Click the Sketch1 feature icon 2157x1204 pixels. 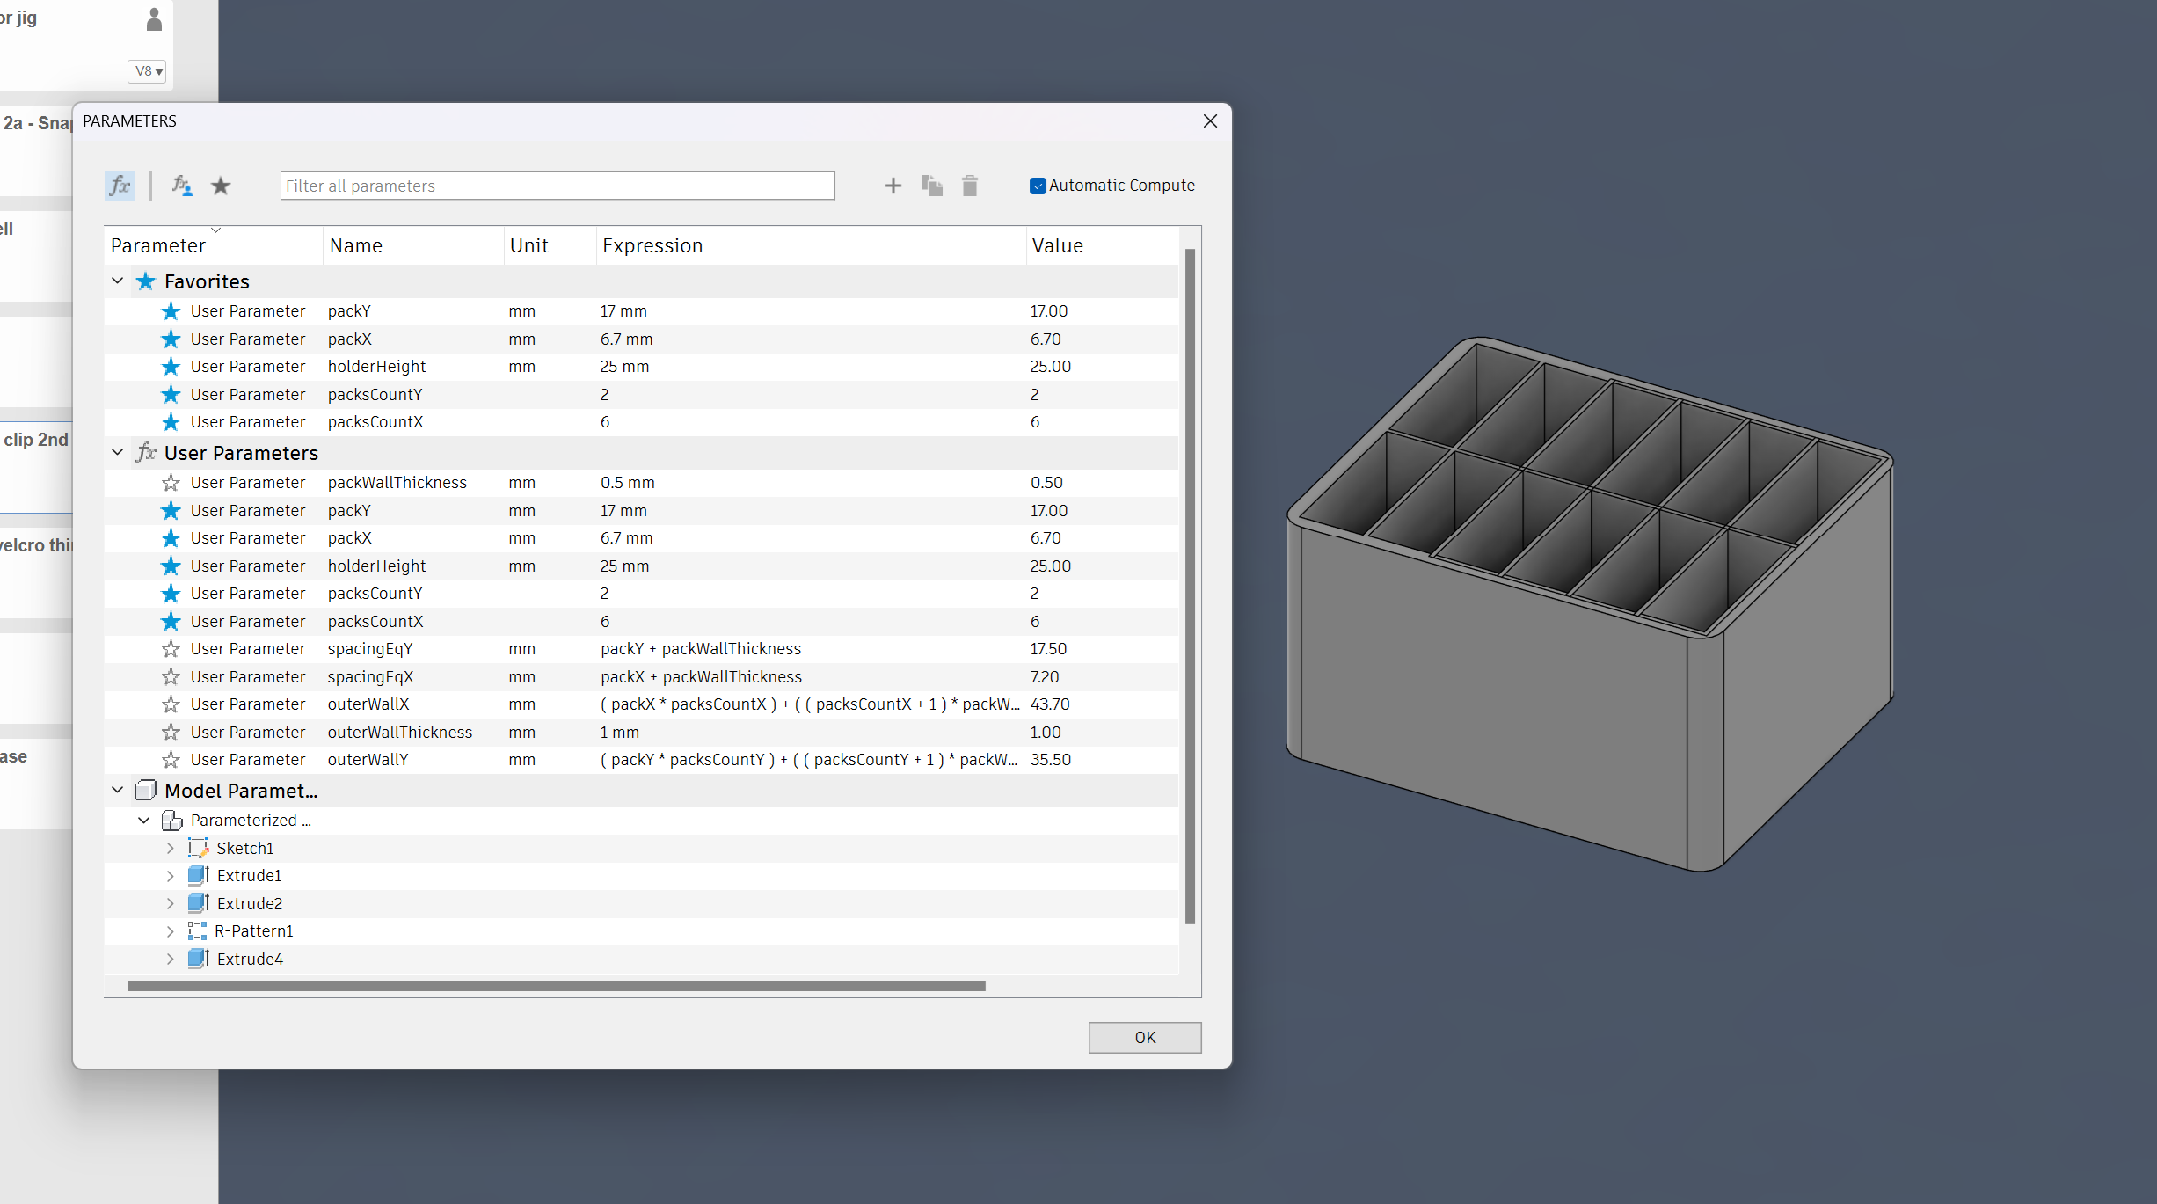coord(198,848)
